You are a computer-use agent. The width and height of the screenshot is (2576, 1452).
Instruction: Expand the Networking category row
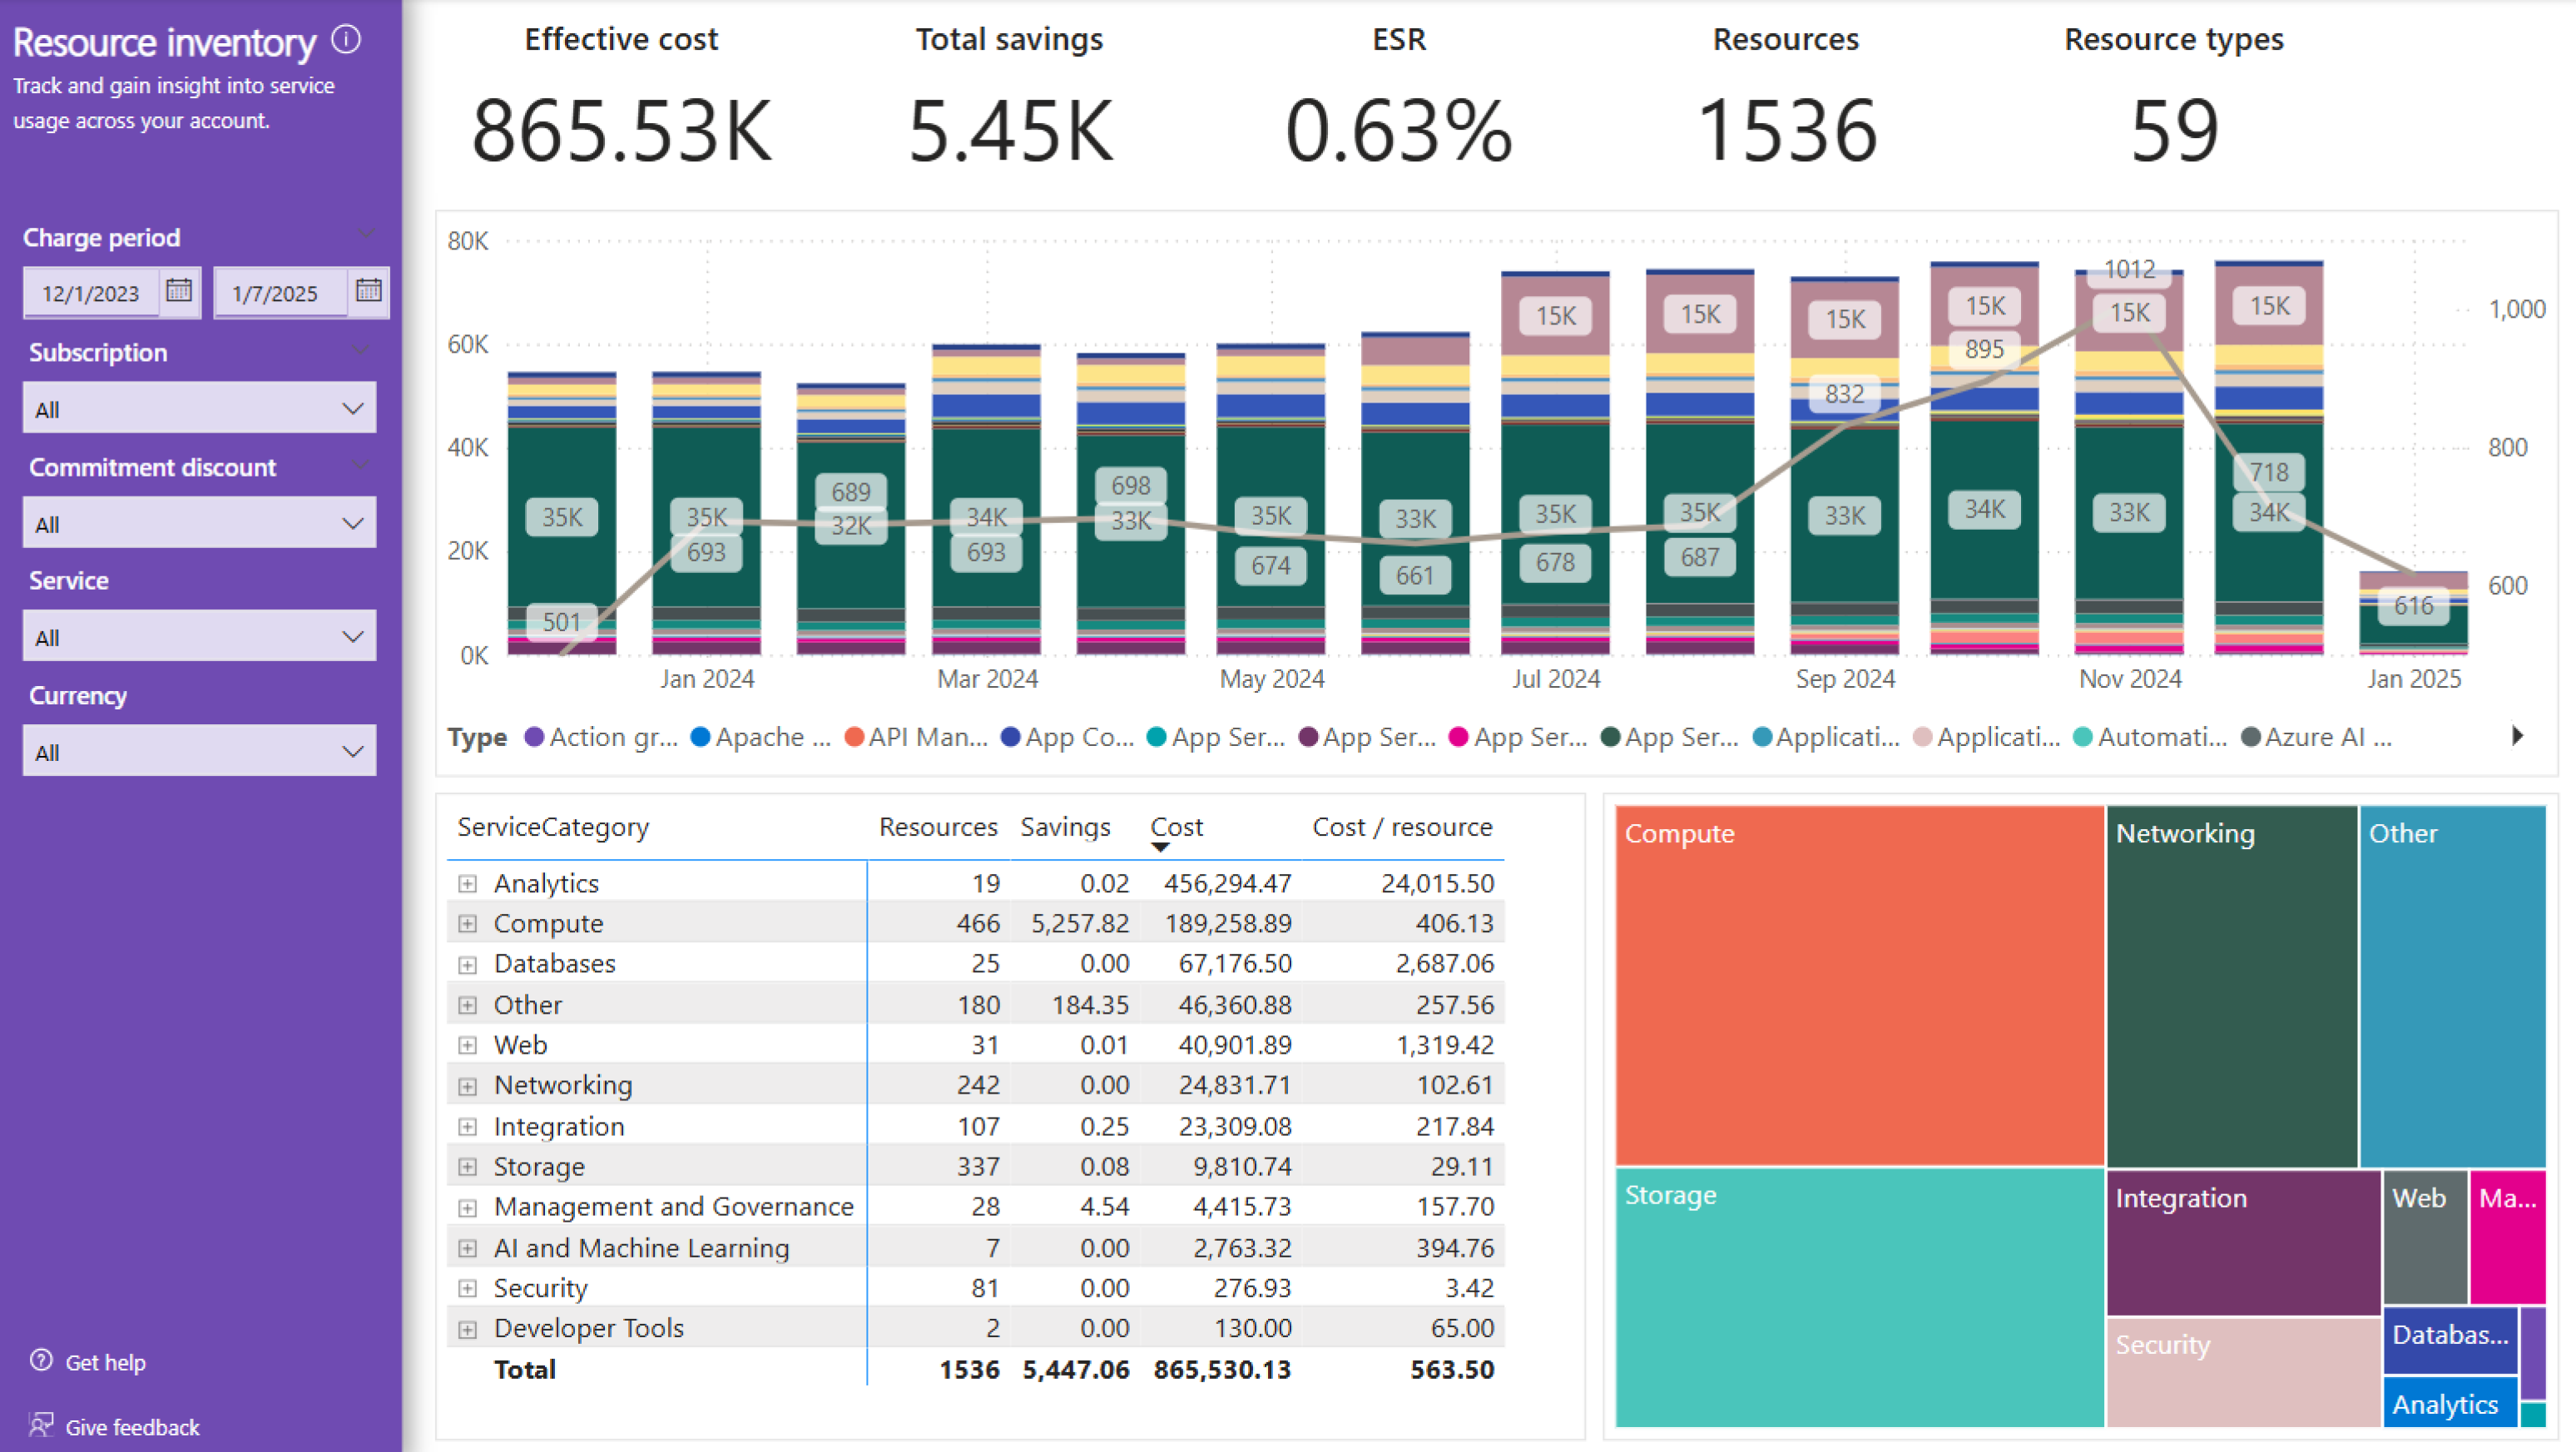[467, 1085]
